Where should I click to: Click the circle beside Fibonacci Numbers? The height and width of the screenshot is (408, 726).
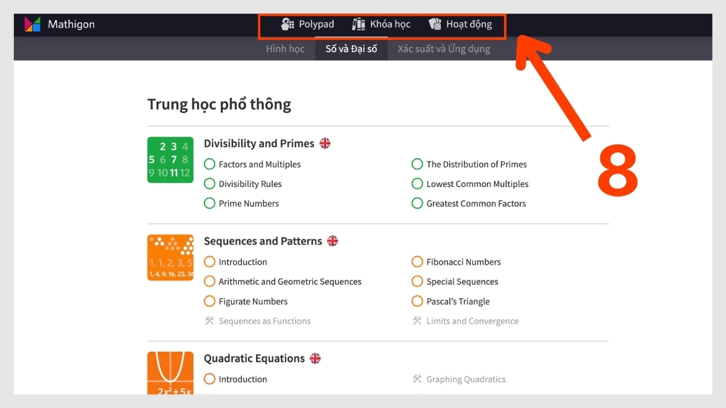(417, 262)
